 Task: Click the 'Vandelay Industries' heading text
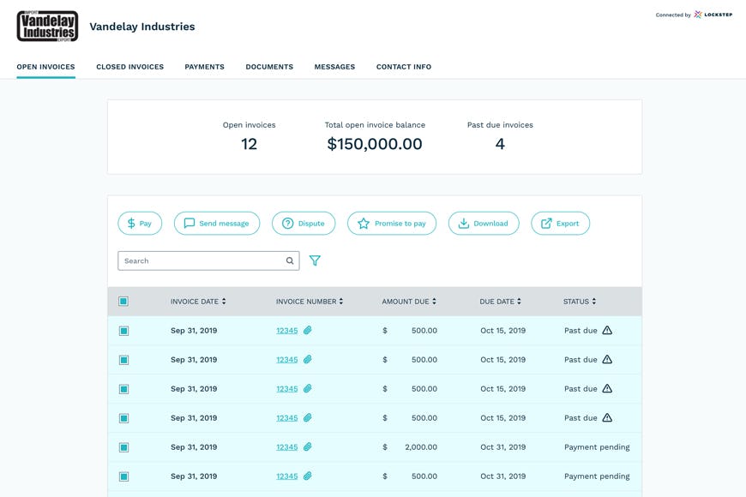click(x=142, y=27)
